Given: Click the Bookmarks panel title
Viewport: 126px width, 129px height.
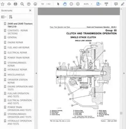Looking at the screenshot, I should click(7, 10).
